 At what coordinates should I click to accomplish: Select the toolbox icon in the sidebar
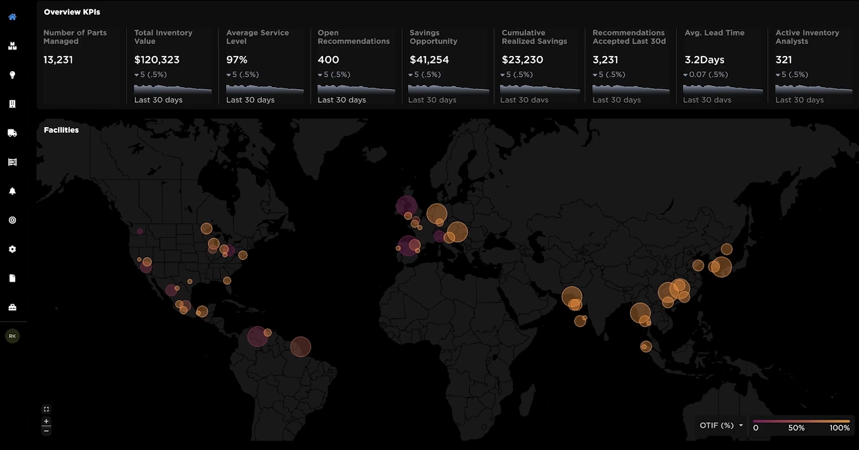(x=12, y=307)
